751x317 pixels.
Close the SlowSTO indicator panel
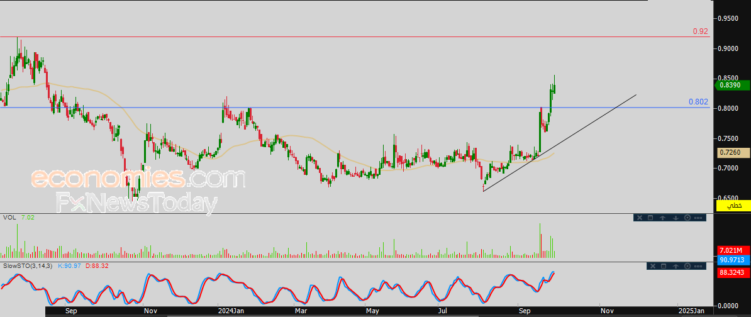click(x=652, y=266)
